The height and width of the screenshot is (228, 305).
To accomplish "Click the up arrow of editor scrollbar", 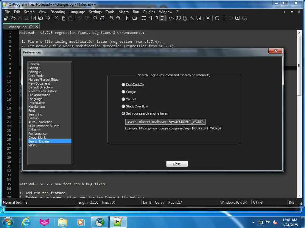I will click(299, 33).
